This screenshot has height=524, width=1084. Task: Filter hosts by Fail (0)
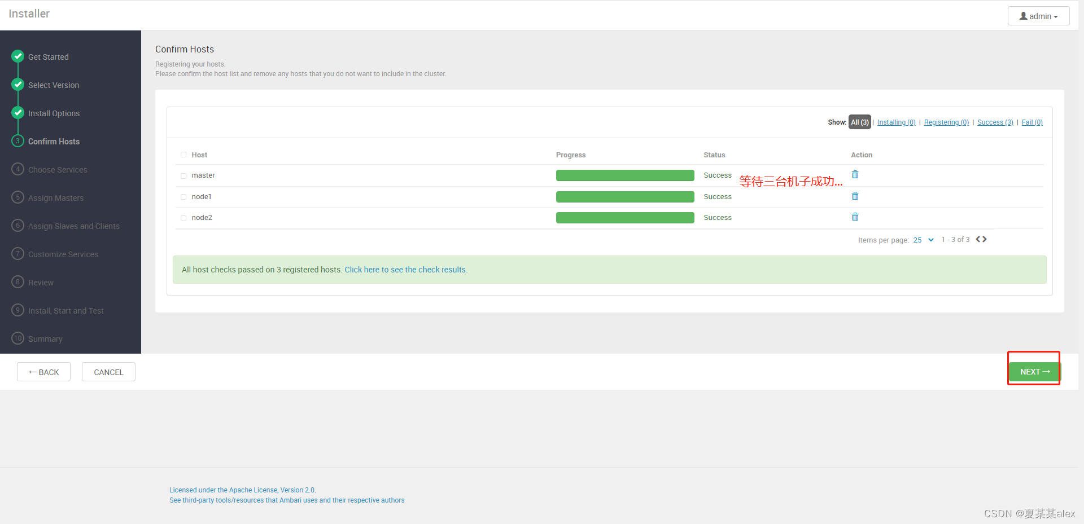(x=1032, y=122)
